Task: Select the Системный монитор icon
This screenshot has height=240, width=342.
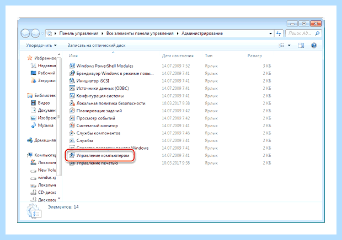Action: coord(72,126)
